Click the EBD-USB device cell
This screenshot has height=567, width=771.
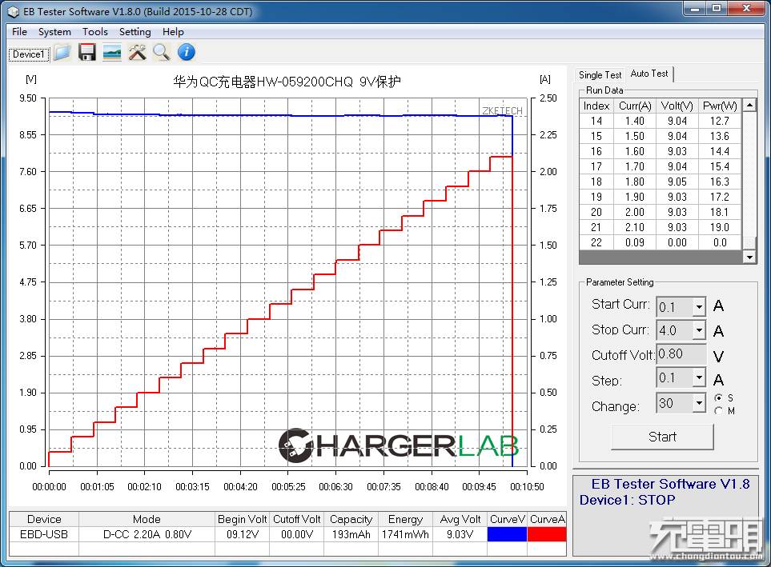(44, 534)
